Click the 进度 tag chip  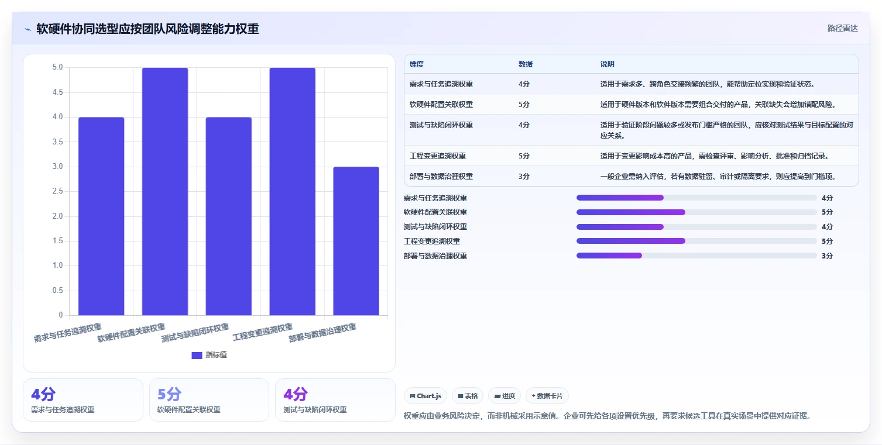click(x=505, y=396)
